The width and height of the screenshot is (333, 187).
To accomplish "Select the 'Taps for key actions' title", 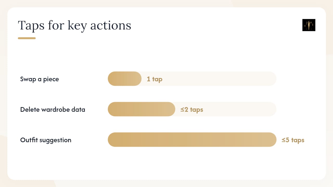I will coord(74,26).
